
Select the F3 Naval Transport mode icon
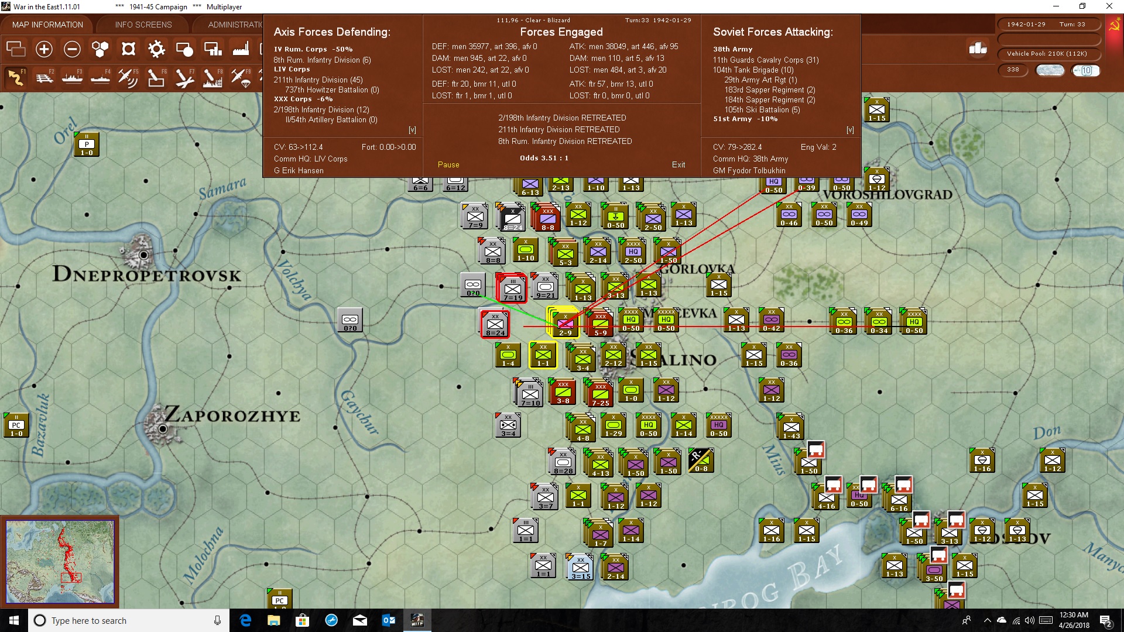coord(72,78)
